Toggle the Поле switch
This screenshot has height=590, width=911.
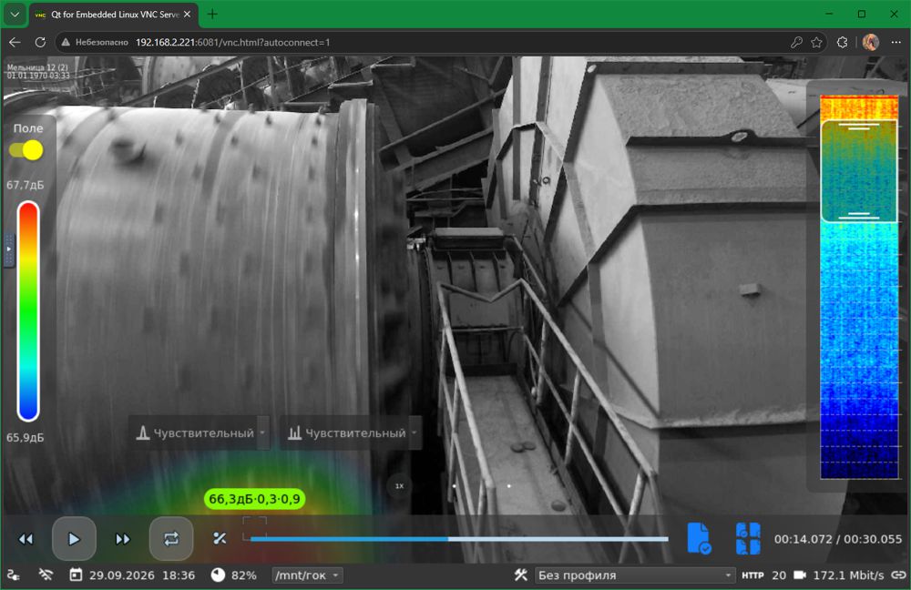(26, 150)
